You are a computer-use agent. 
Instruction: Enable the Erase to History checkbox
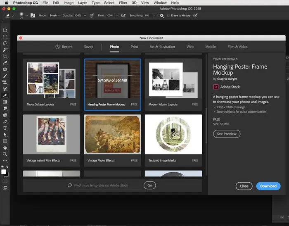[168, 16]
